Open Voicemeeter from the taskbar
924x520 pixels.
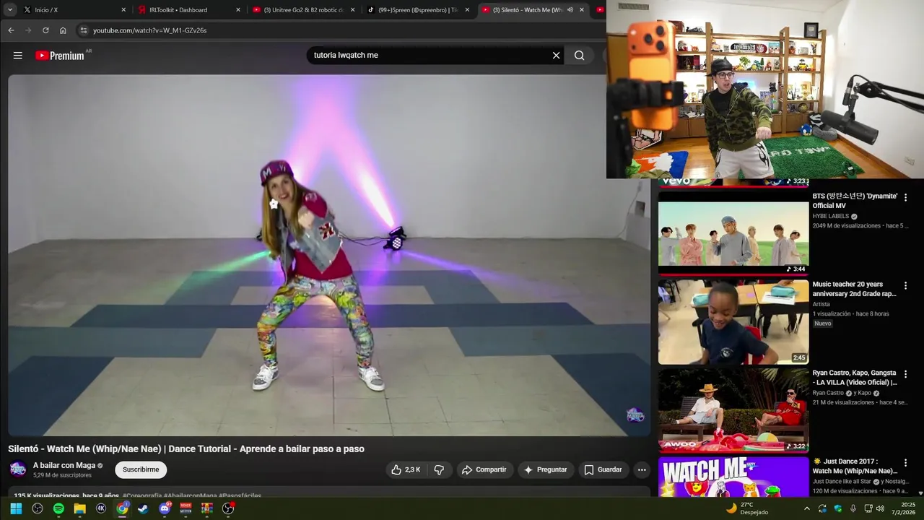tap(186, 508)
